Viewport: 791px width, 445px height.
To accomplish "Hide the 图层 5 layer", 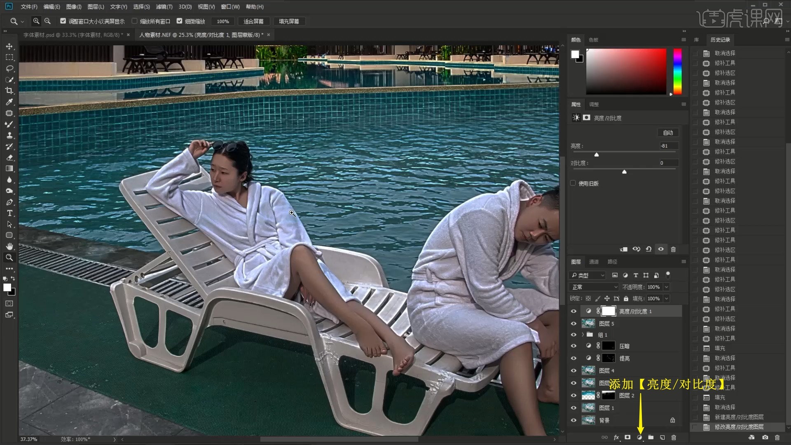I will click(573, 323).
